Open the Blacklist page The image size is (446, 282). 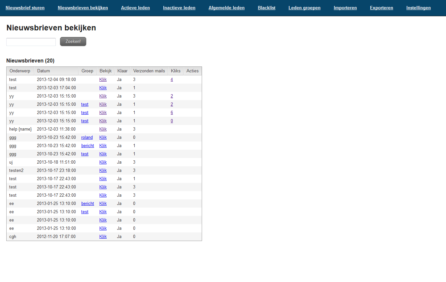pos(266,8)
